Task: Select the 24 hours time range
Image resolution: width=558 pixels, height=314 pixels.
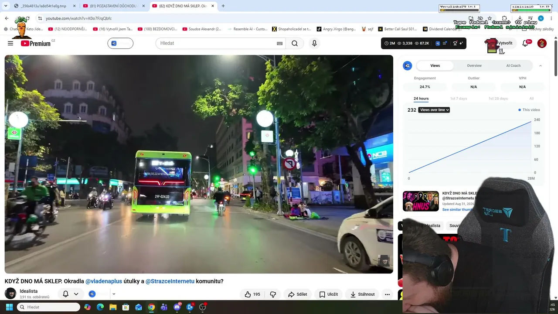Action: tap(421, 99)
